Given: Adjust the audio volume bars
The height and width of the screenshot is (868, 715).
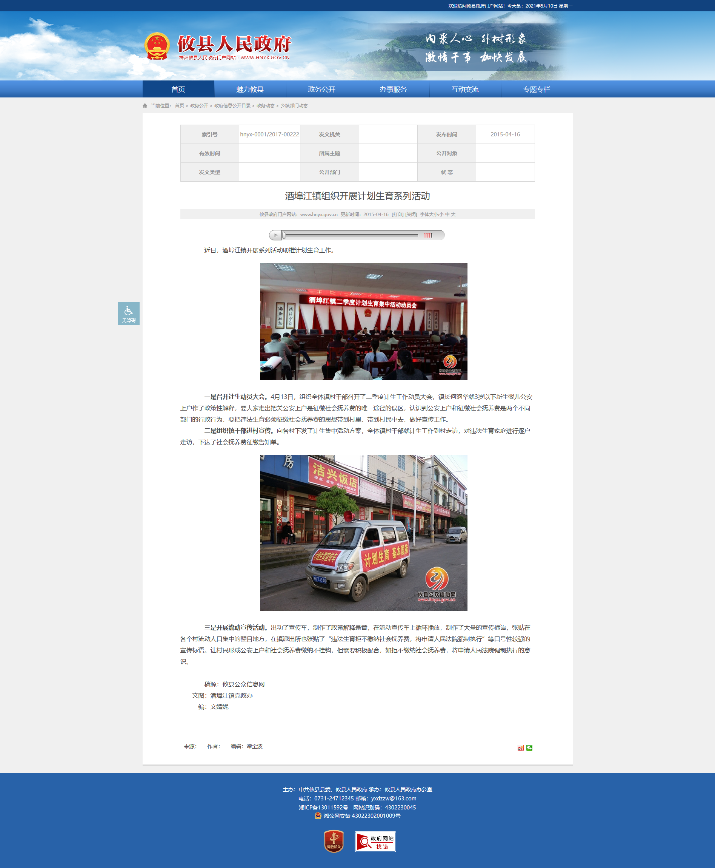Looking at the screenshot, I should point(428,235).
